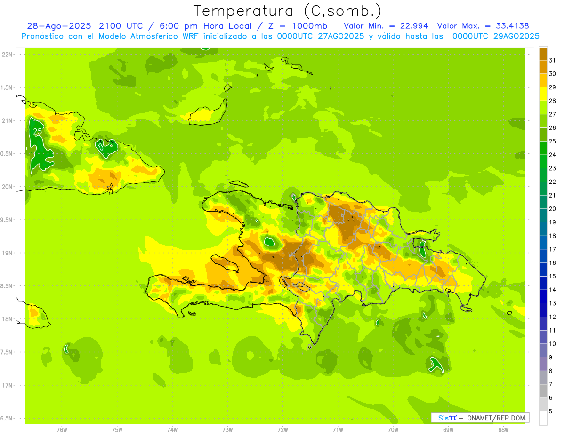The height and width of the screenshot is (436, 565).
Task: Pick the purple swatch between legend 8 and 9
Action: (x=543, y=364)
